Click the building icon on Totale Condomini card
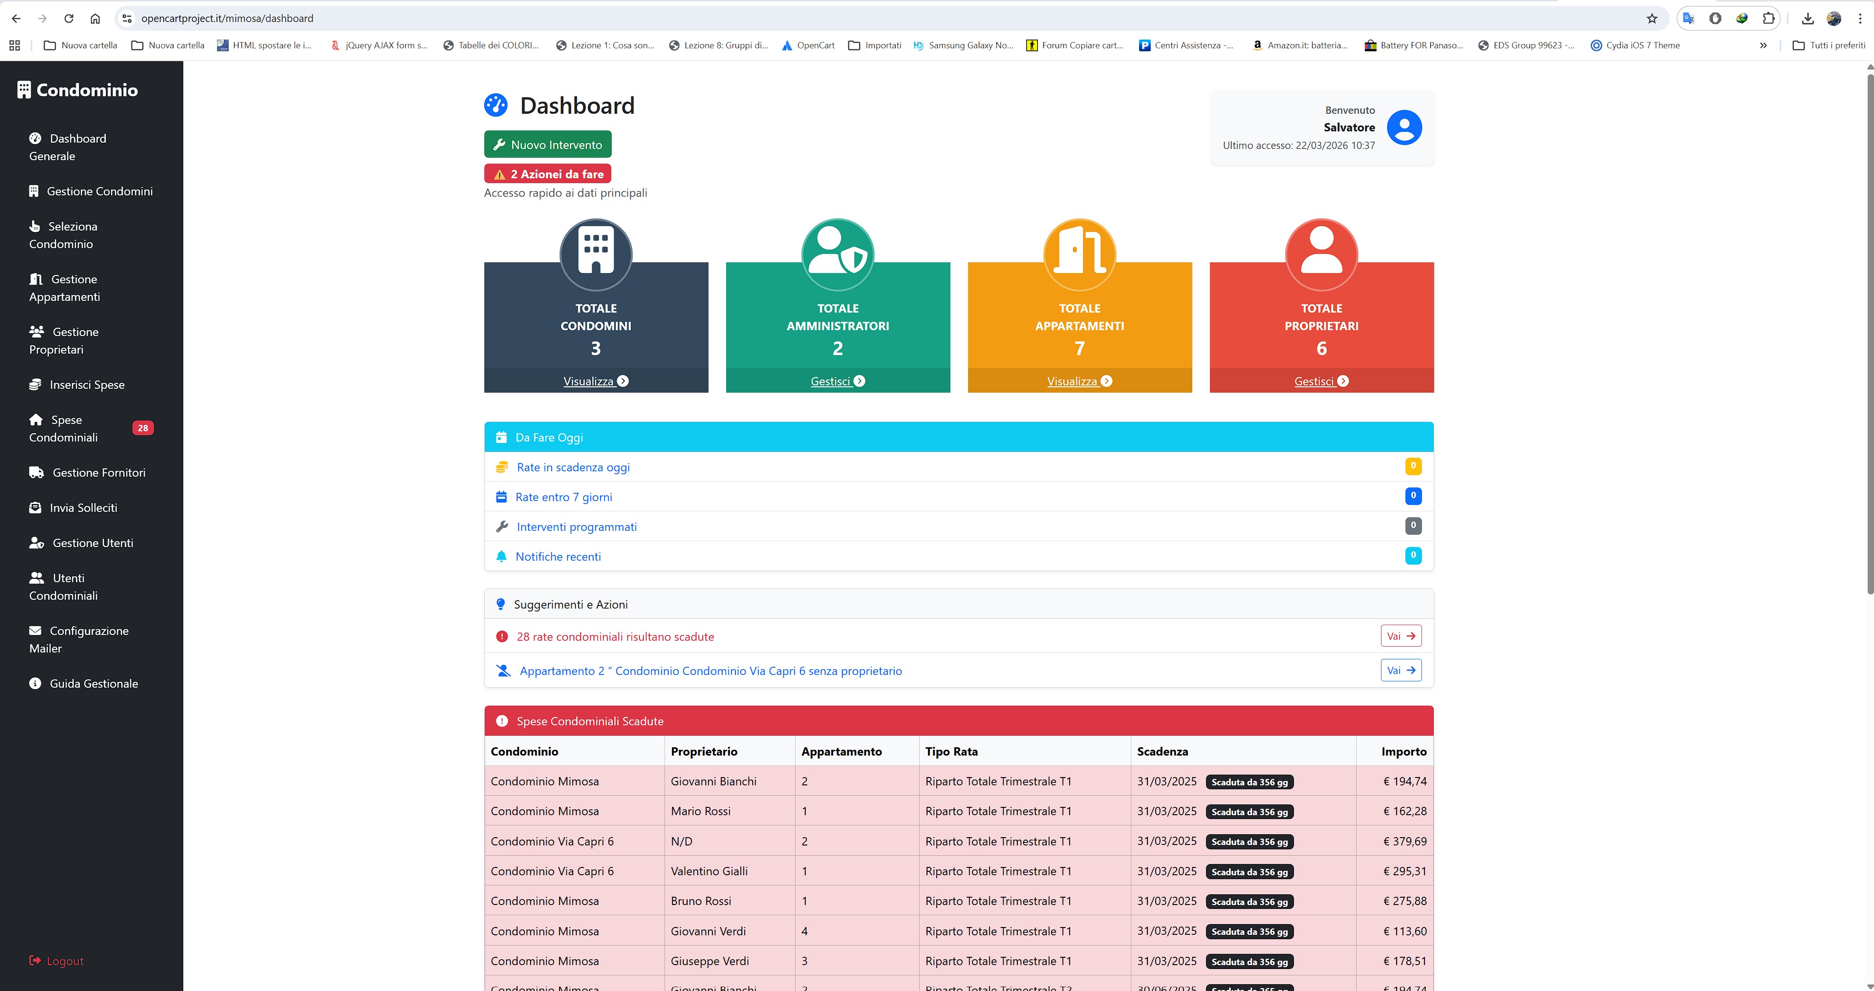1874x991 pixels. [596, 253]
